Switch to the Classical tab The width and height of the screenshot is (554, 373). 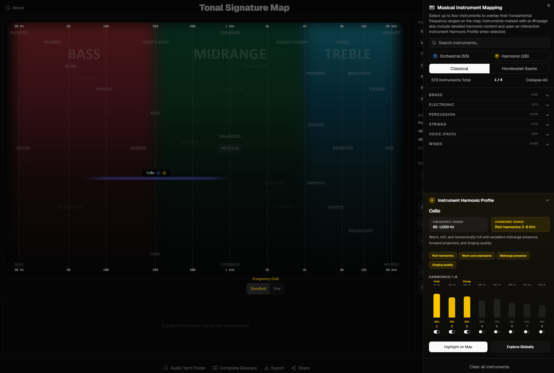point(459,69)
